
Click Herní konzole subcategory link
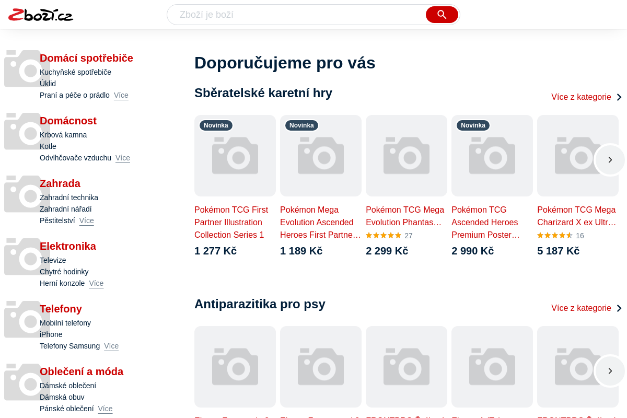[x=62, y=283]
